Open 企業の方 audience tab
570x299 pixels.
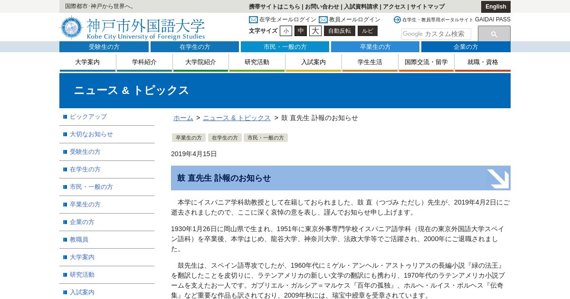[466, 47]
